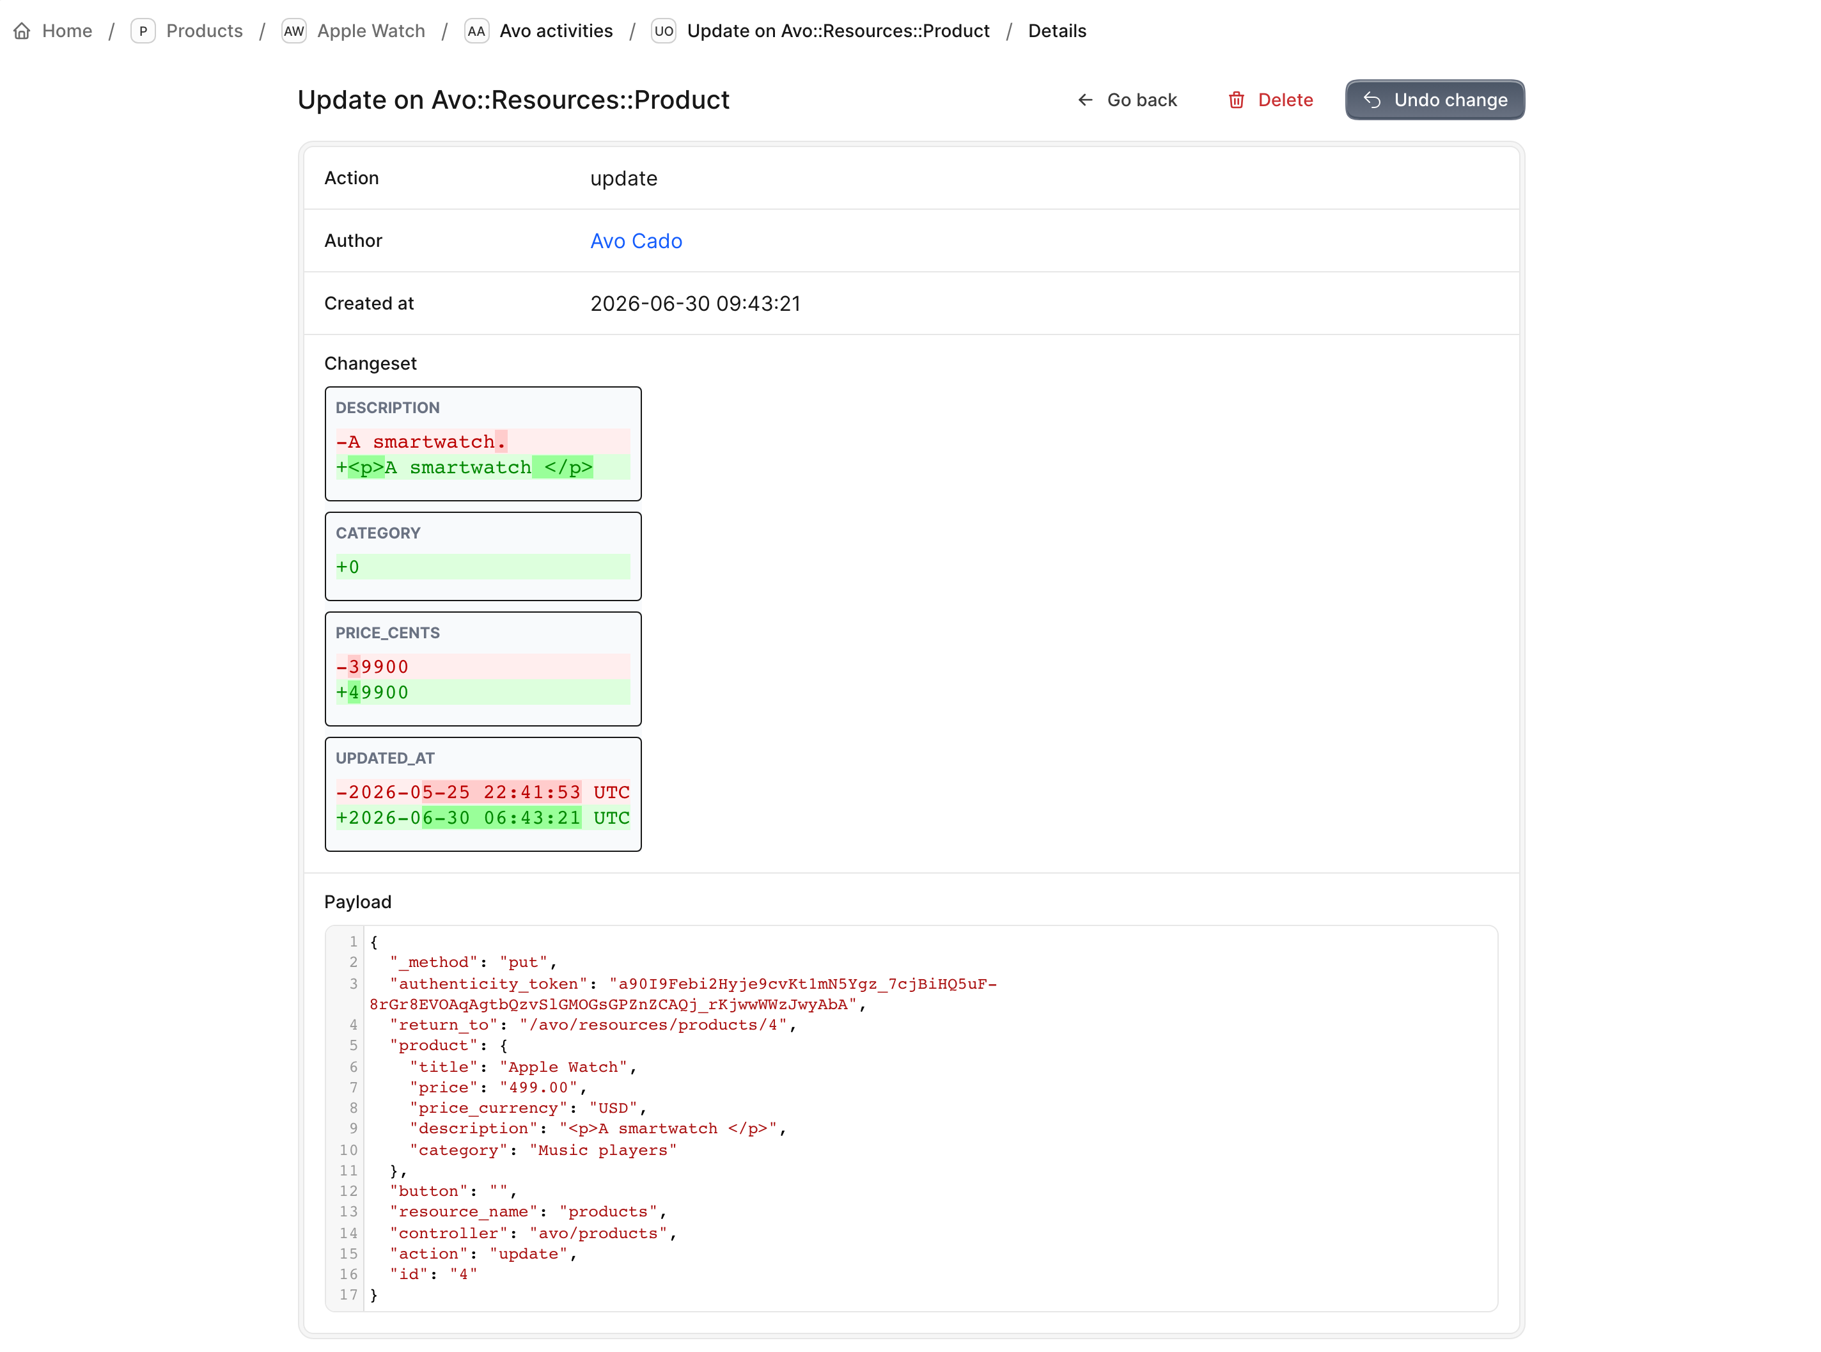The image size is (1821, 1352).
Task: Click the Details breadcrumb item
Action: tap(1057, 31)
